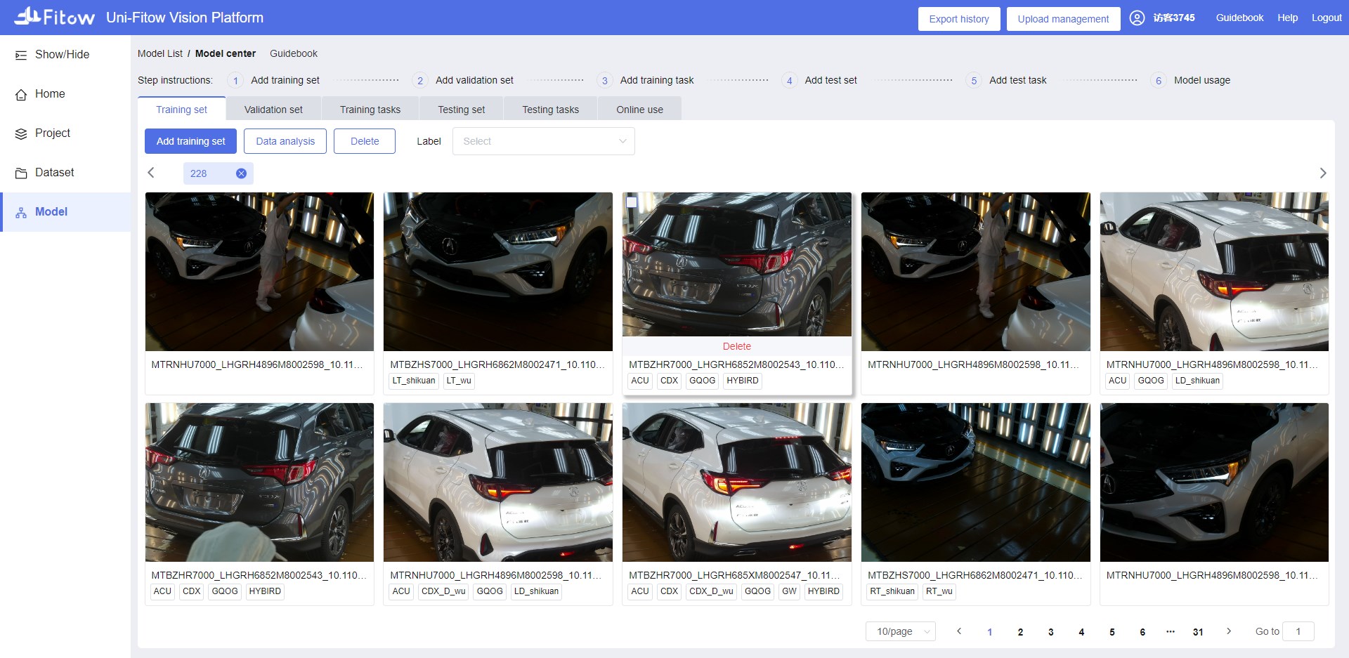The width and height of the screenshot is (1349, 658).
Task: Click step 4 circle Add test set
Action: [790, 81]
